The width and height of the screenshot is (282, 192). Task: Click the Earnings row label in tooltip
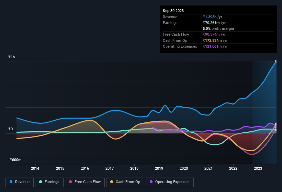click(x=170, y=23)
